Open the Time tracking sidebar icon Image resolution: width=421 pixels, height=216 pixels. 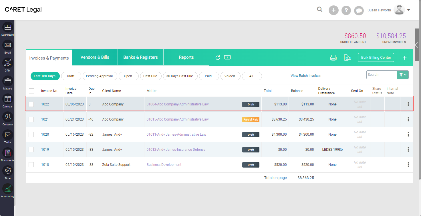(x=8, y=171)
